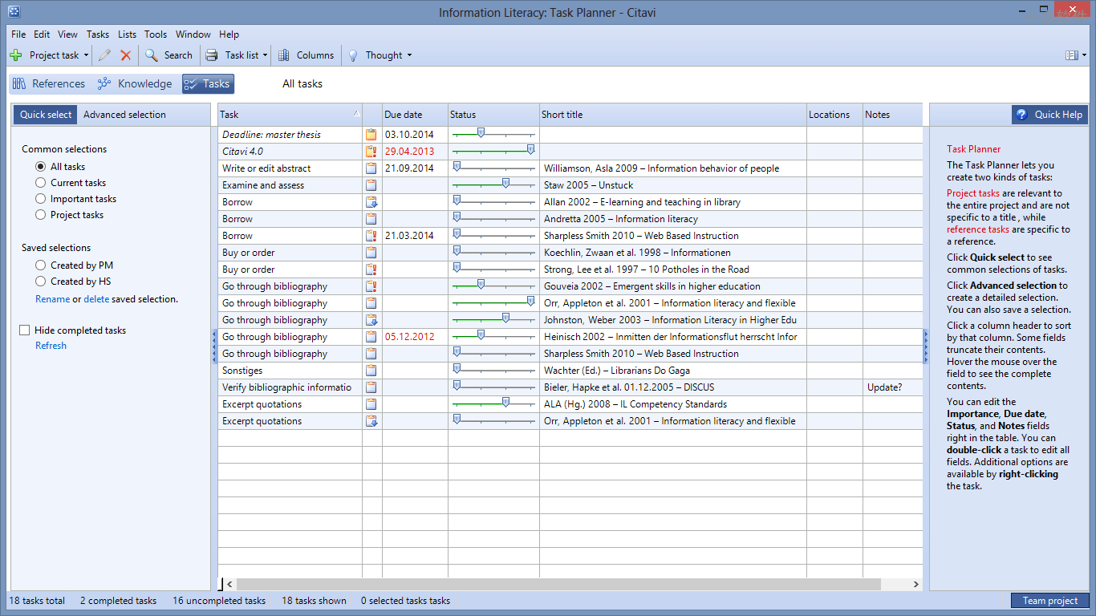
Task: Select the Important tasks radio button
Action: pos(41,199)
